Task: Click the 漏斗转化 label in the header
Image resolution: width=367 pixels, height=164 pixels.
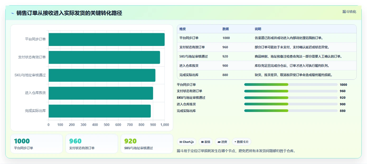Action: tap(349, 12)
